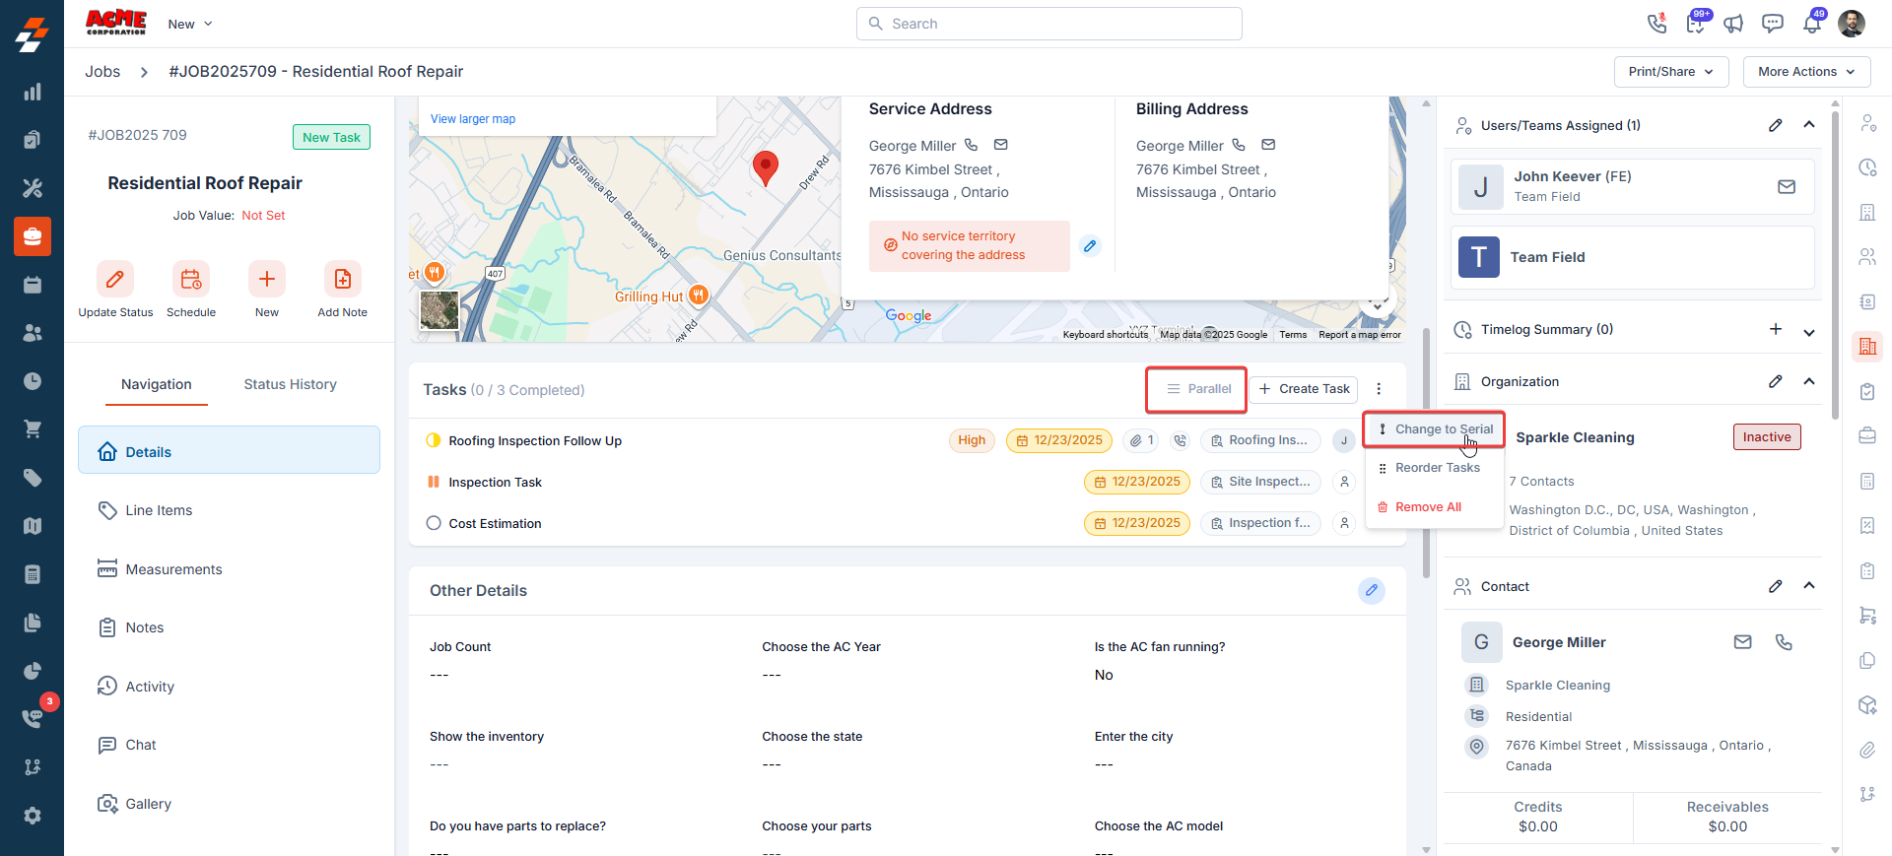Edit the Organization section pencil
The height and width of the screenshot is (856, 1892).
pyautogui.click(x=1775, y=381)
